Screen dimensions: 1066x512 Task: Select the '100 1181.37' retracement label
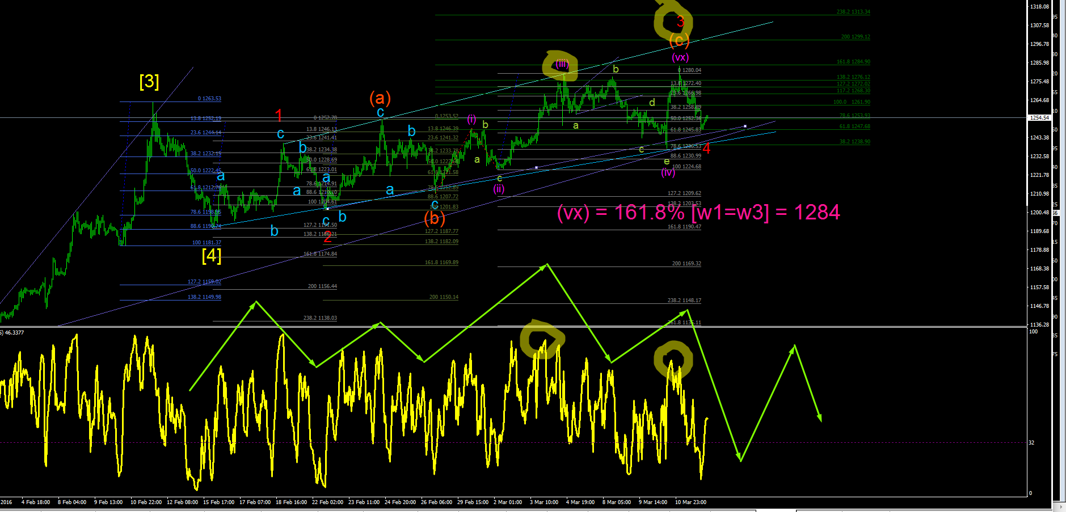point(207,243)
